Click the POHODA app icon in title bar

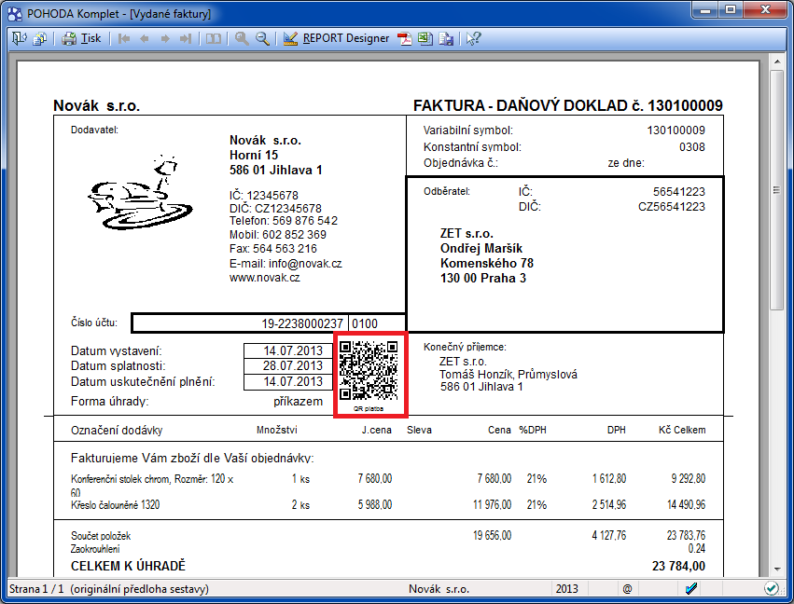13,12
